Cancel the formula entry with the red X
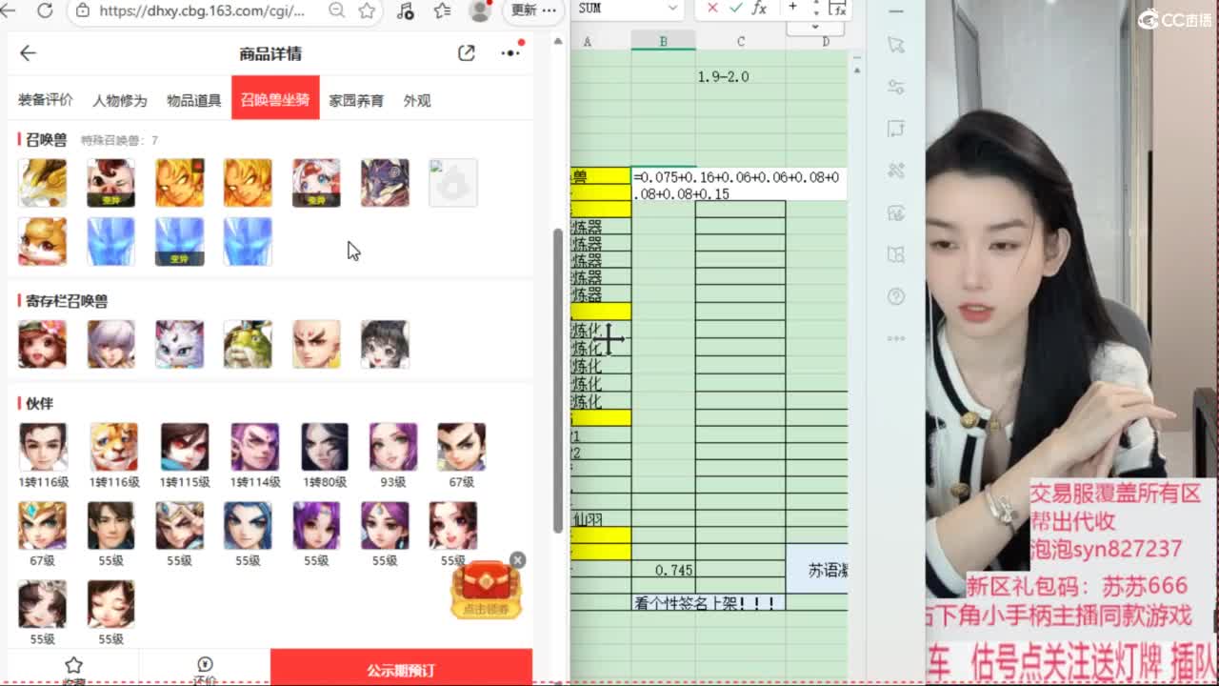 712,9
